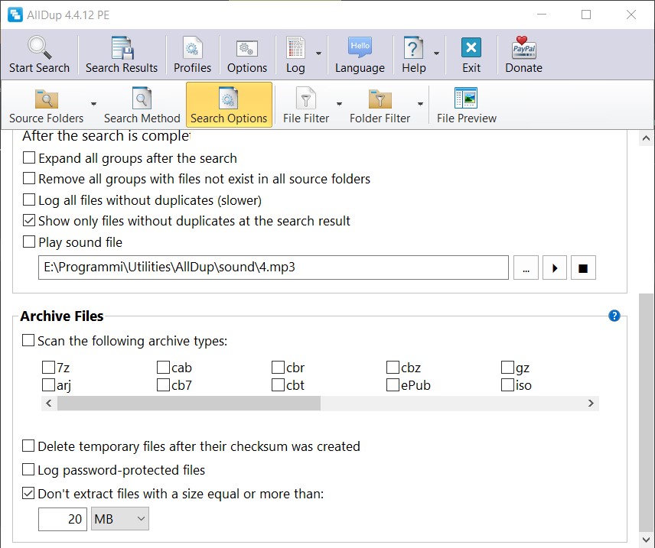Screen dimensions: 655x548
Task: Click archive list scroll right arrow
Action: coord(591,404)
